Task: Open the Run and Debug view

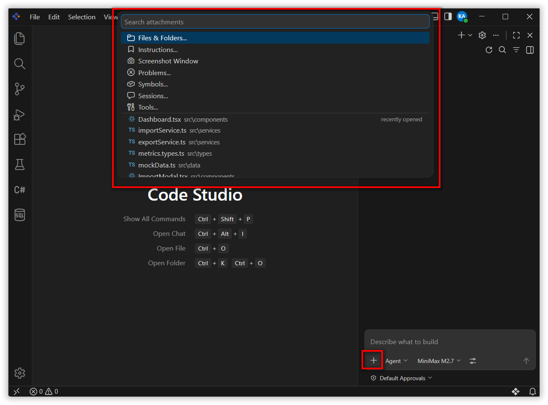Action: (20, 114)
